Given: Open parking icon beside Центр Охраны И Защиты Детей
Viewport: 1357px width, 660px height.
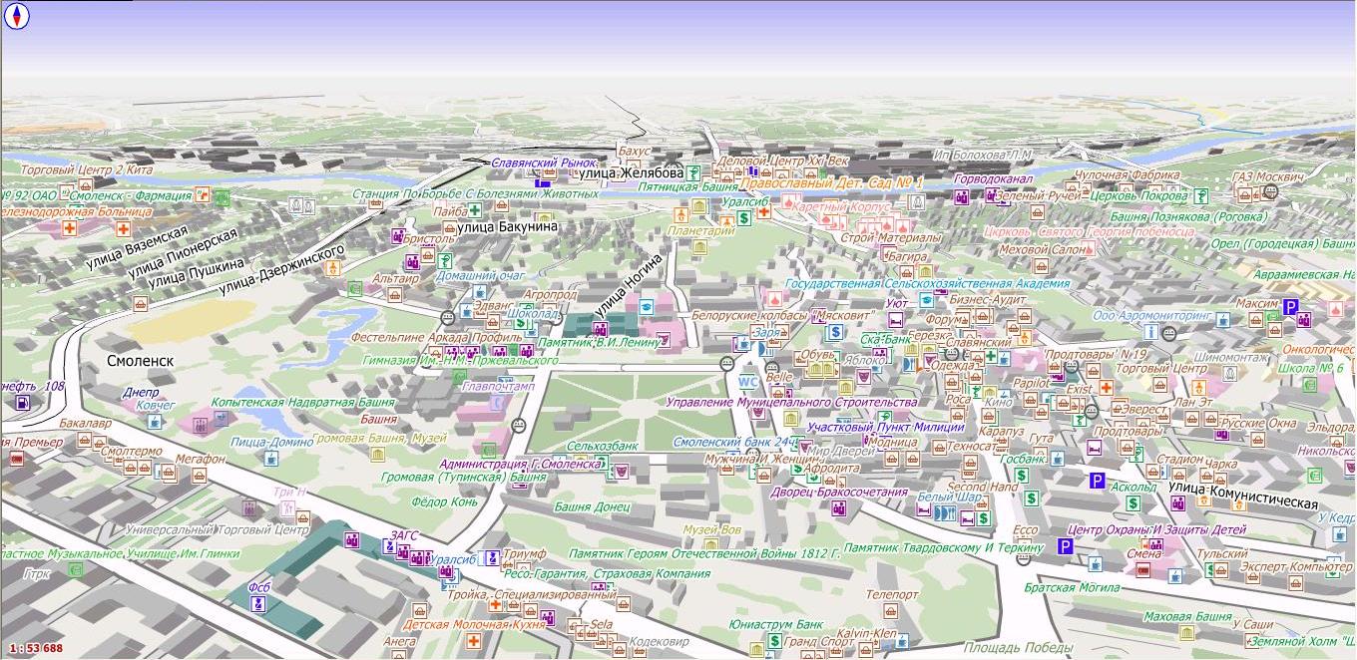Looking at the screenshot, I should coord(1065,547).
